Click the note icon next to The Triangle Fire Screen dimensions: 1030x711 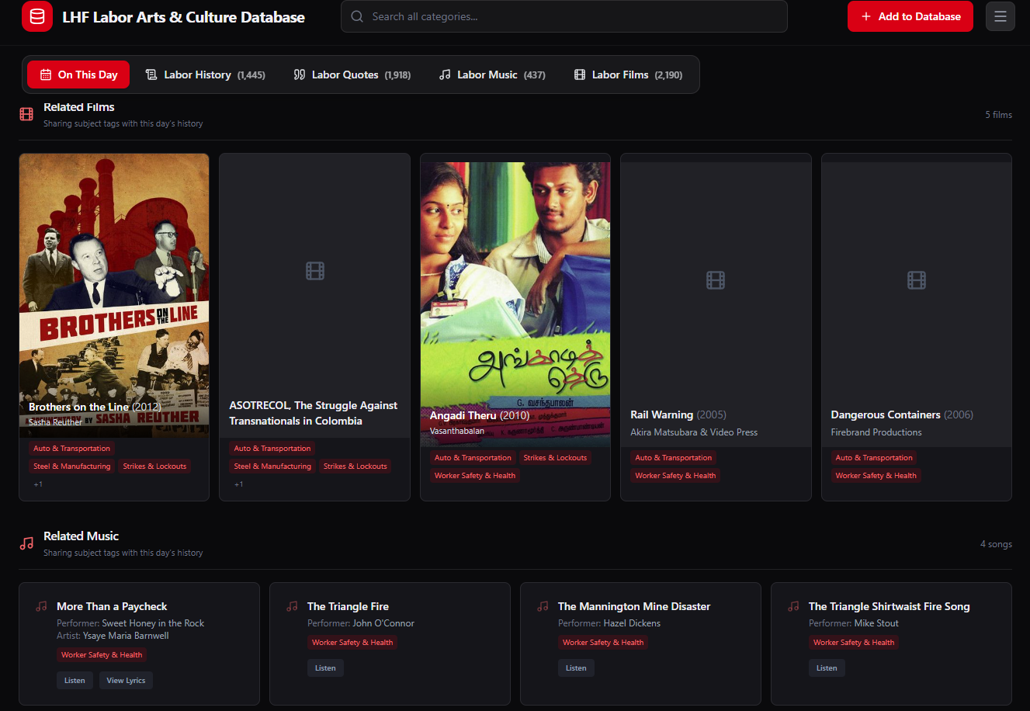(x=292, y=606)
